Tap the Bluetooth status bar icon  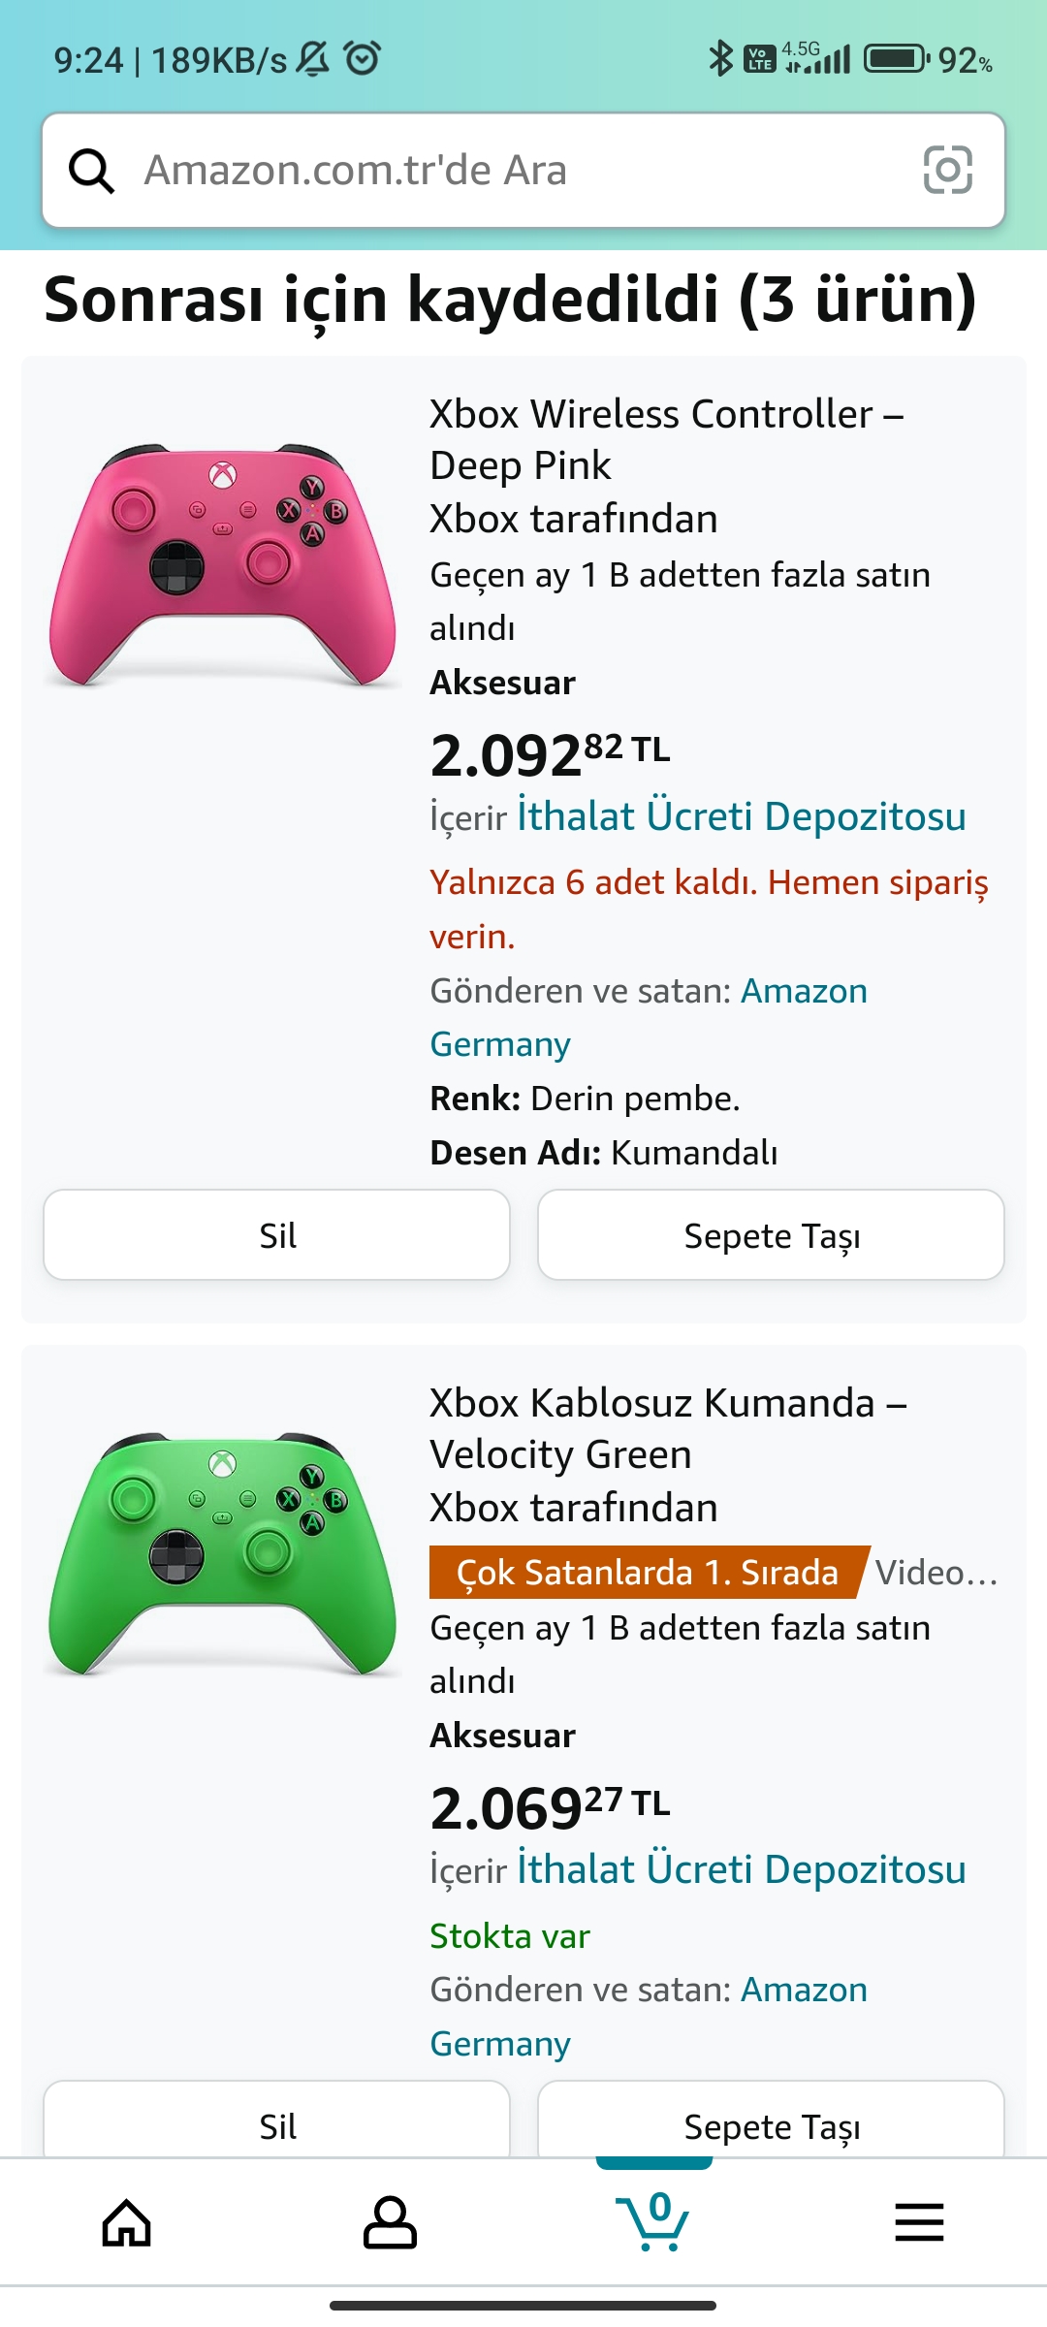(720, 60)
